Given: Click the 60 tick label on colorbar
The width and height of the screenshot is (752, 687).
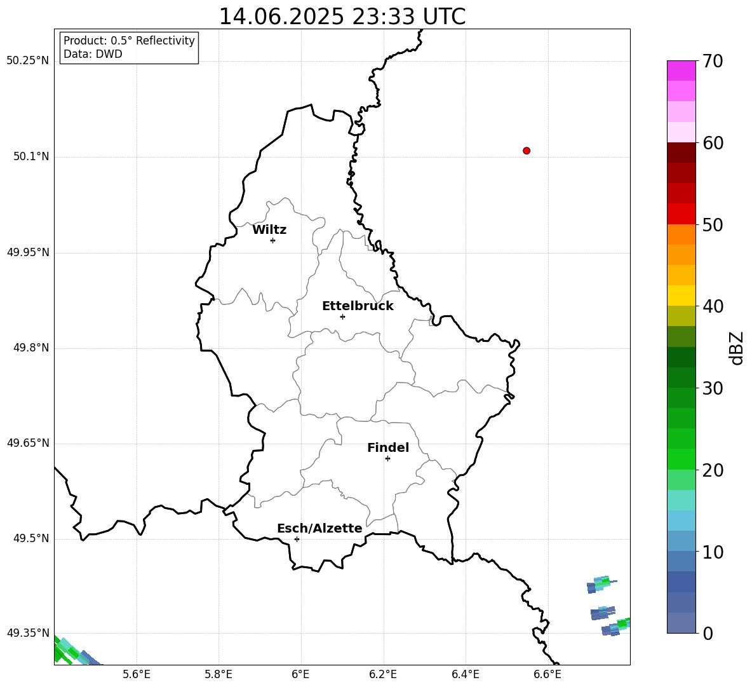Looking at the screenshot, I should 713,143.
